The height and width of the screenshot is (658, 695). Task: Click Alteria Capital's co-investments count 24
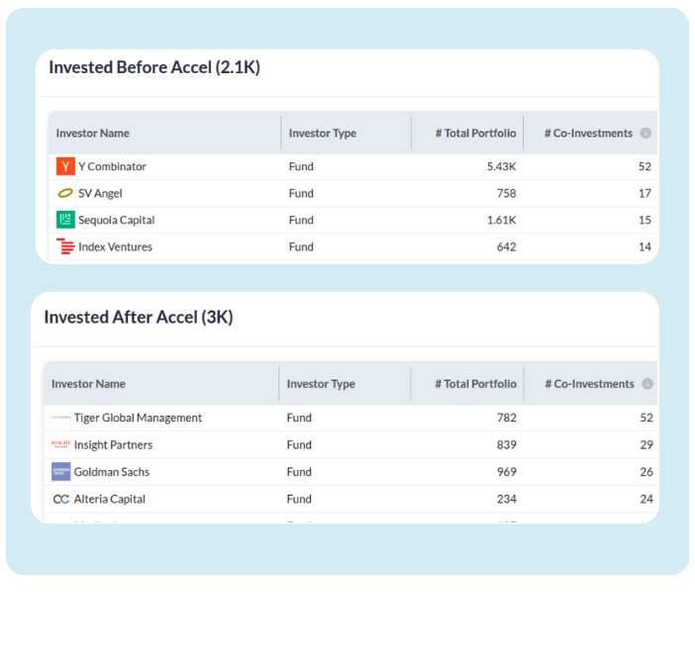point(646,500)
